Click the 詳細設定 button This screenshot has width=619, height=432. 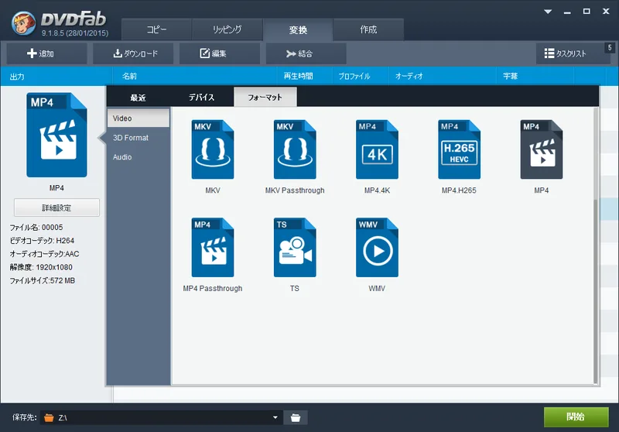(56, 207)
